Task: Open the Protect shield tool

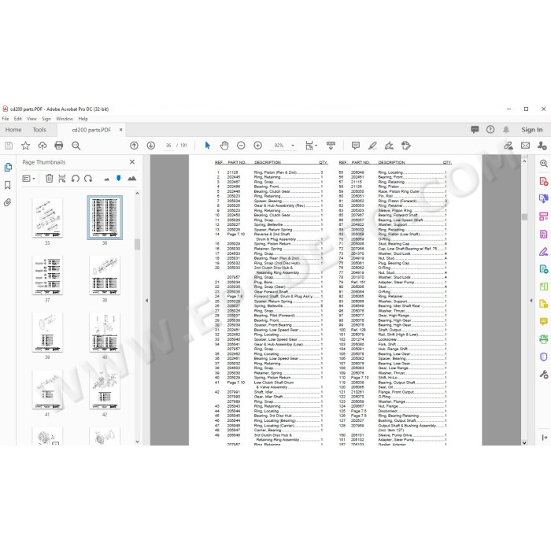Action: pyautogui.click(x=543, y=357)
